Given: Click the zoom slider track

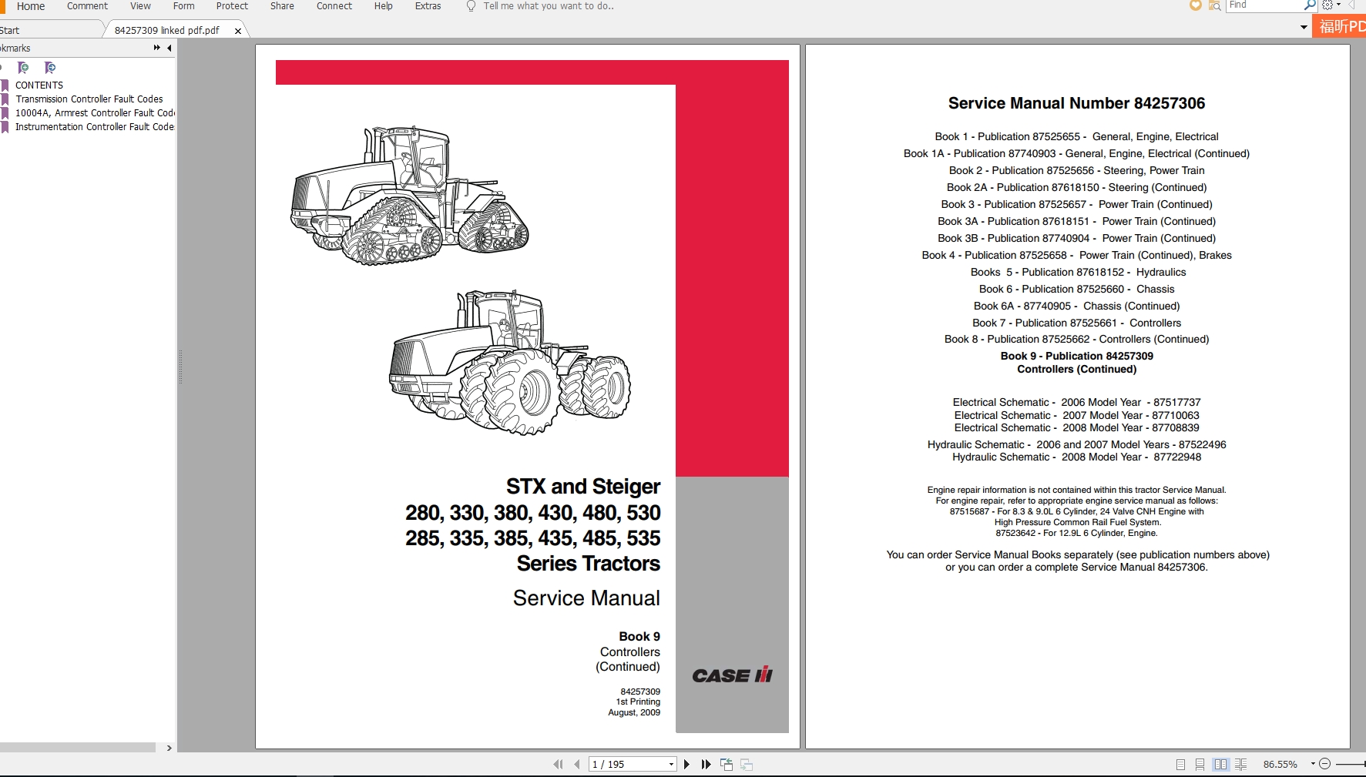Looking at the screenshot, I should (1351, 764).
